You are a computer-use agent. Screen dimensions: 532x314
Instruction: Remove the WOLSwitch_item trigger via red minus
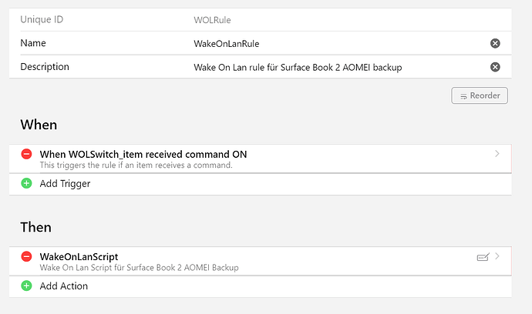(x=27, y=155)
